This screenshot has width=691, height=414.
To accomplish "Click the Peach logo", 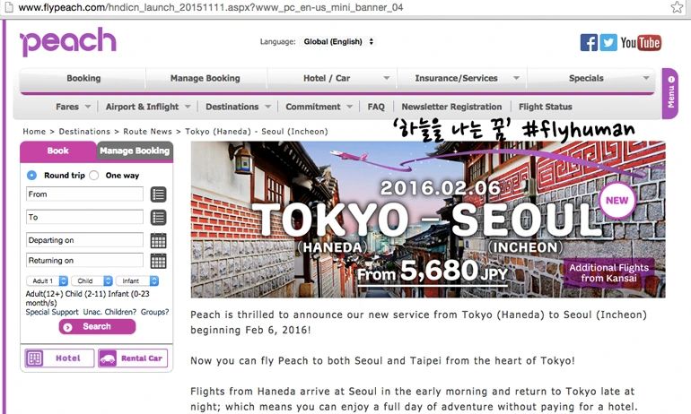I will tap(68, 41).
